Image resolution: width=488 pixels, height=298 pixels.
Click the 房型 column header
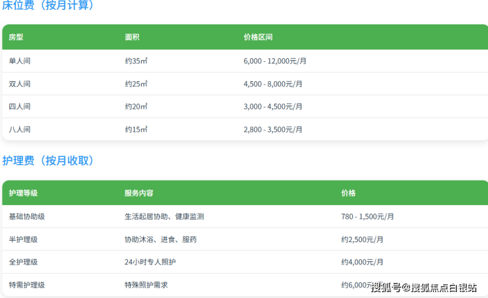click(16, 38)
